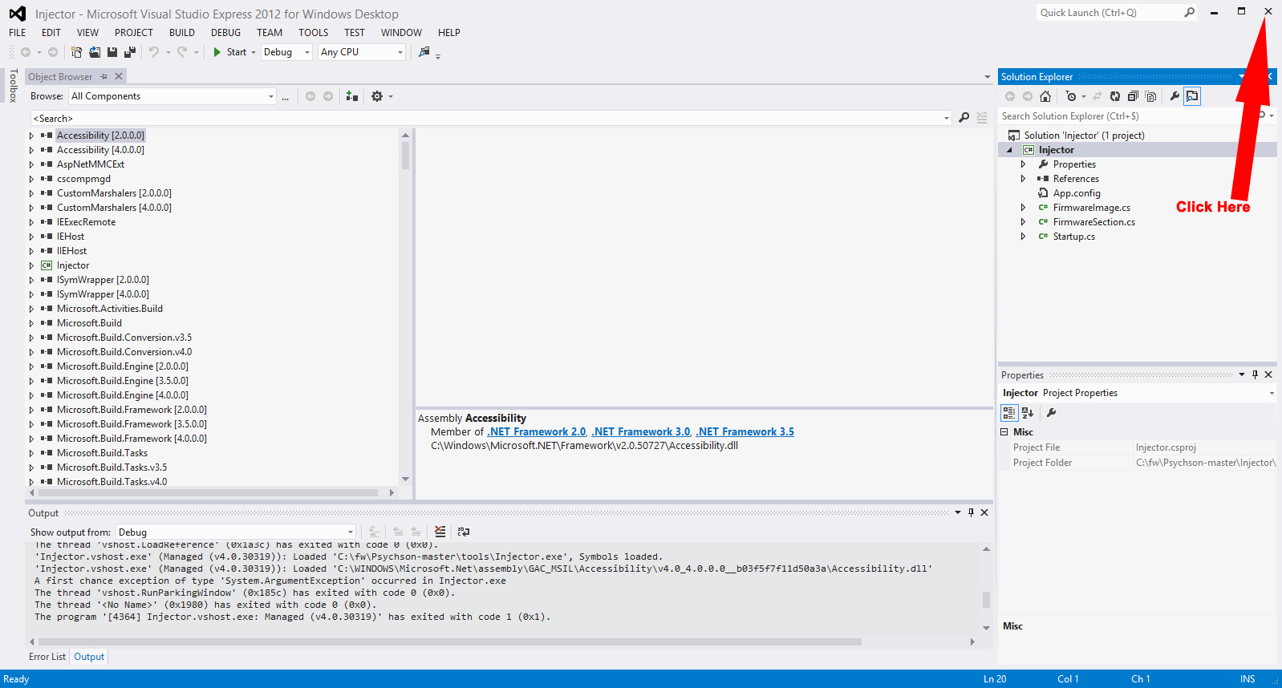Image resolution: width=1282 pixels, height=688 pixels.
Task: Click the Save toolbar icon
Action: (x=112, y=52)
